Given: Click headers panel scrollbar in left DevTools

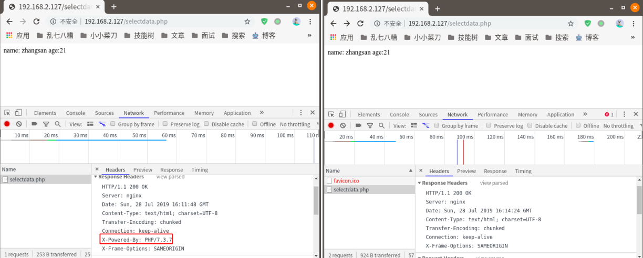Looking at the screenshot, I should (316, 200).
